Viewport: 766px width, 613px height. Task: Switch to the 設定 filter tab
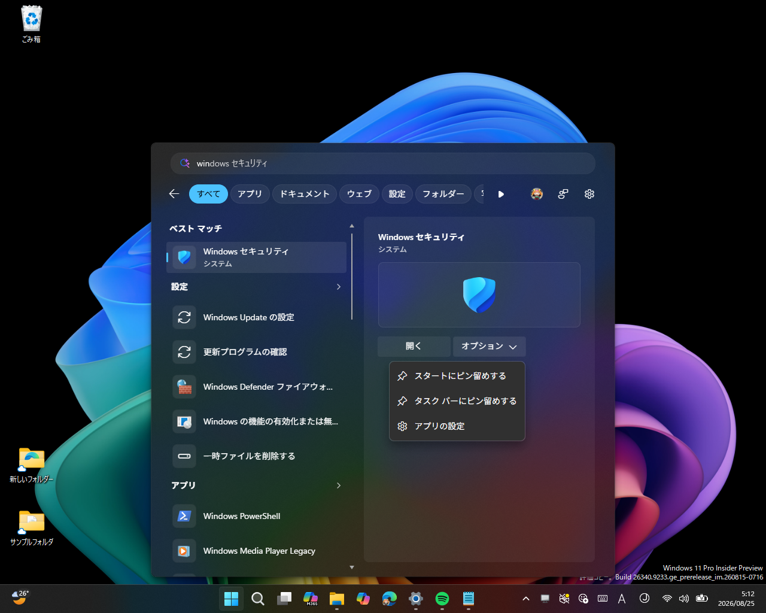[x=397, y=194]
